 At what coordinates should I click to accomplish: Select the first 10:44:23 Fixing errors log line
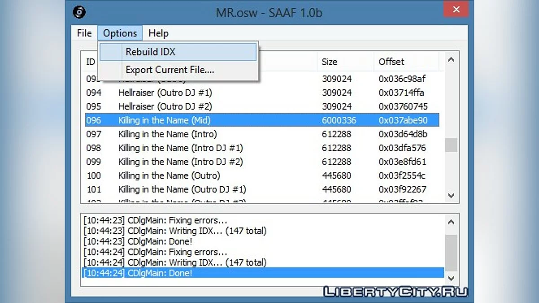tap(155, 220)
